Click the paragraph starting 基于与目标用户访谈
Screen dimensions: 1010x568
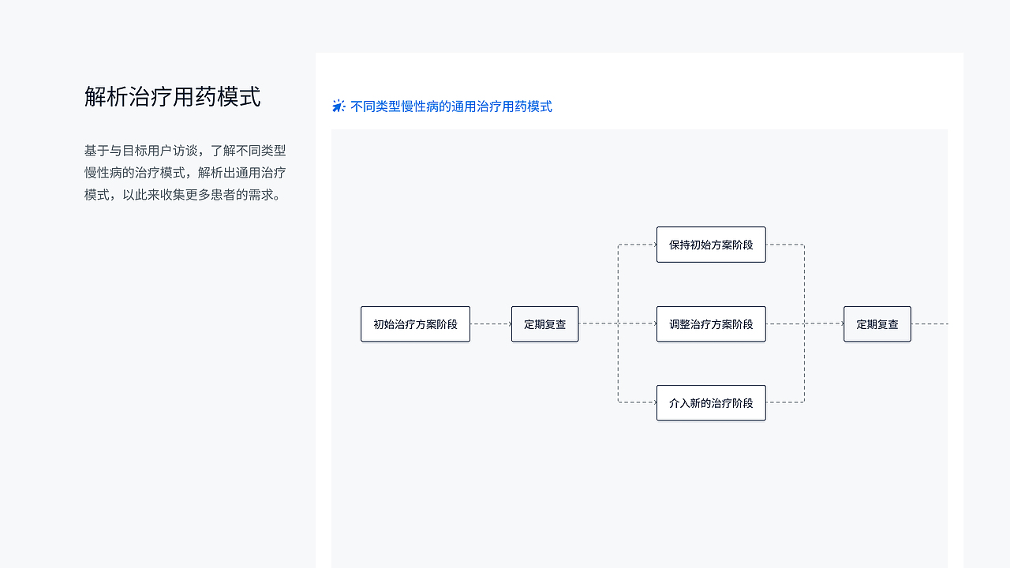coord(185,173)
